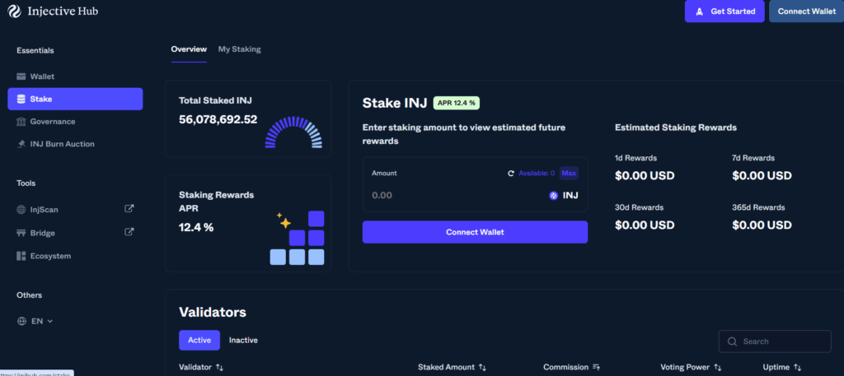Click the 56,078,692.52 total staked value
Image resolution: width=844 pixels, height=376 pixels.
point(218,120)
